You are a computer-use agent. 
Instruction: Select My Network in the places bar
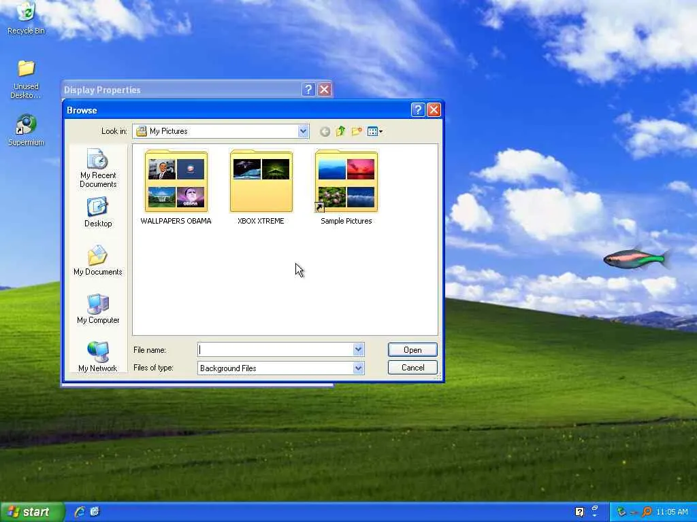98,357
